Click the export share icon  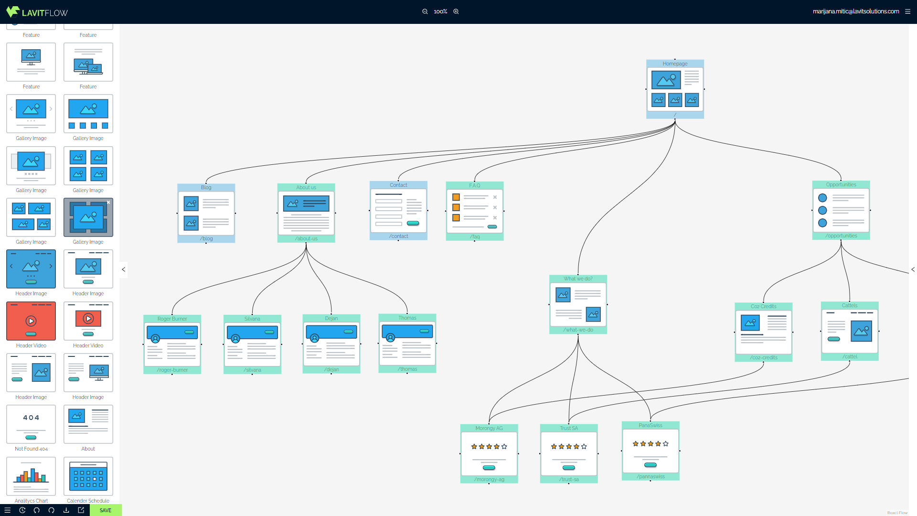[x=81, y=510]
